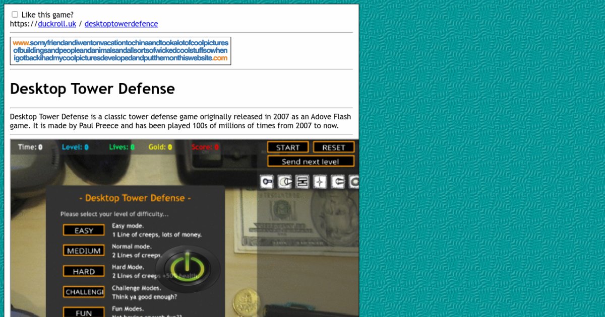Open the duckroll.uk link

pos(57,24)
